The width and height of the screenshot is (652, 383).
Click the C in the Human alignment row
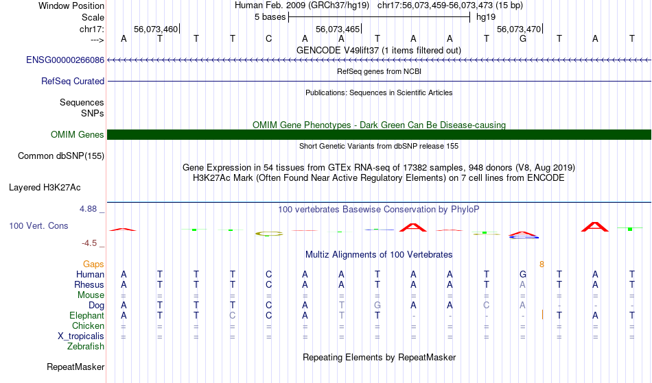tap(268, 274)
